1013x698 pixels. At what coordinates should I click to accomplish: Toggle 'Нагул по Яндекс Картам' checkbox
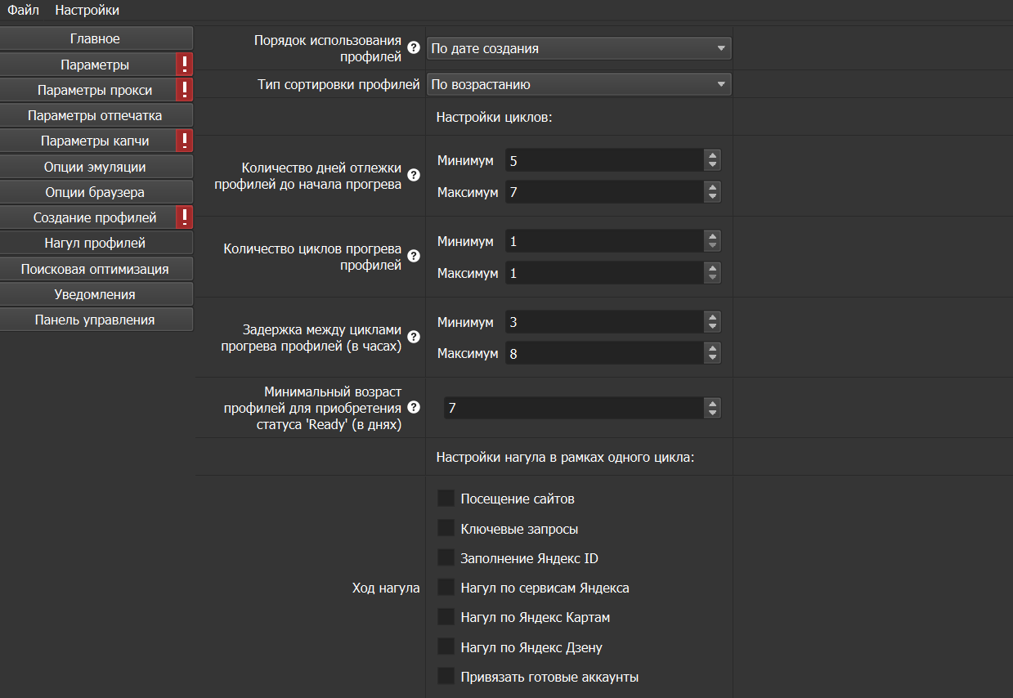click(x=446, y=617)
